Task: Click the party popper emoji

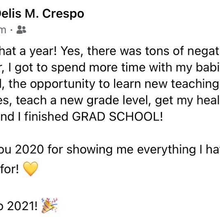Action: [49, 206]
